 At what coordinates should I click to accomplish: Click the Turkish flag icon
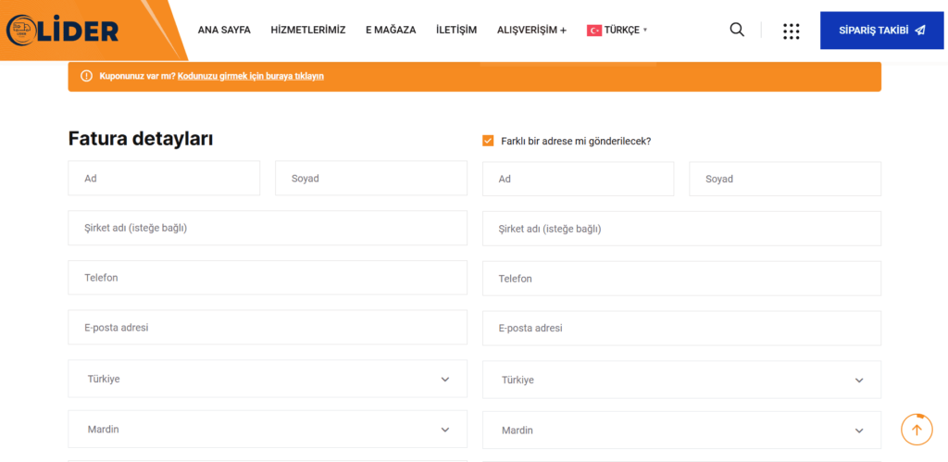point(593,31)
